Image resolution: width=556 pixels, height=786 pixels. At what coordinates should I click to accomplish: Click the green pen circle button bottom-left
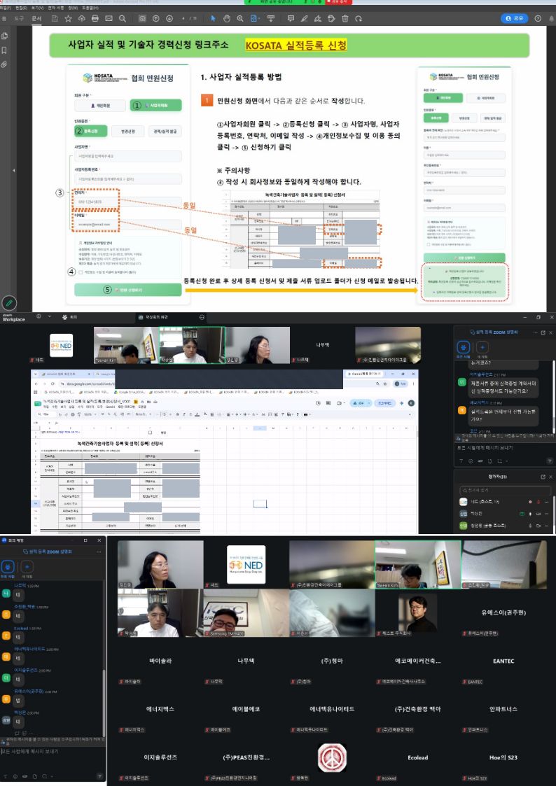[9, 303]
